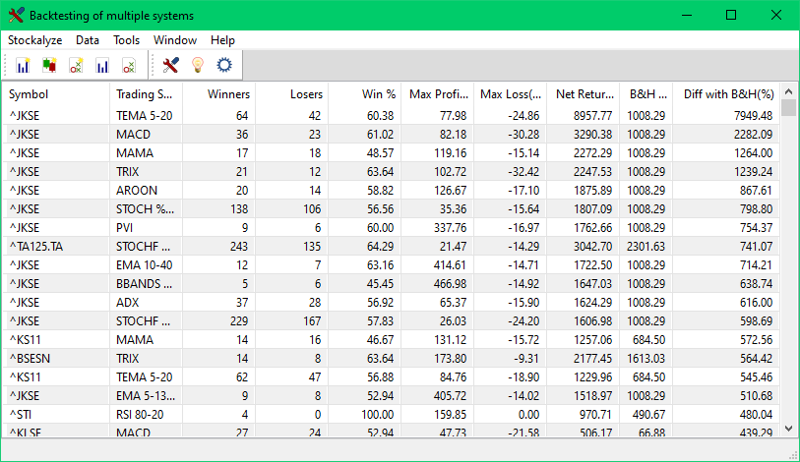Open settings with the blue gear icon
The width and height of the screenshot is (800, 462).
tap(223, 66)
